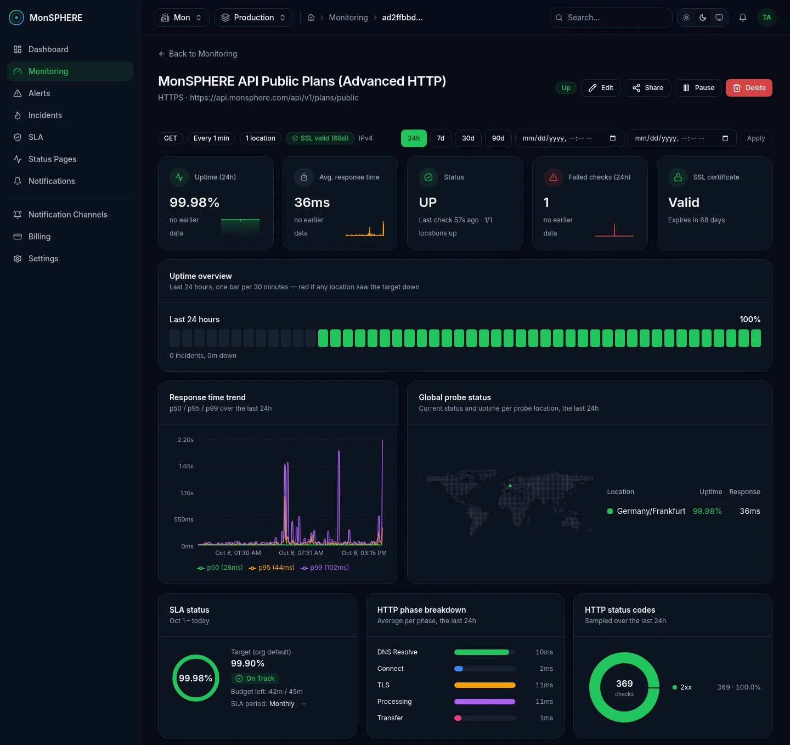Expand the SLA period Monthly dropdown
Viewport: 790px width, 745px height.
(x=288, y=704)
